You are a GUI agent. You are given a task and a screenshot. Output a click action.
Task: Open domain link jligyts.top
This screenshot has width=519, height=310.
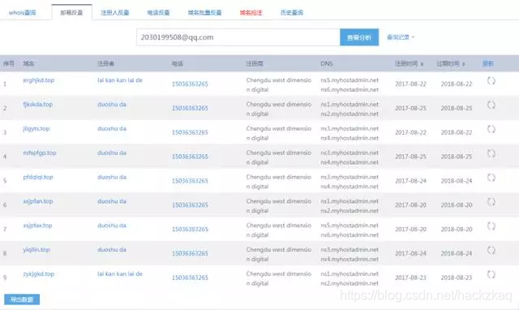36,128
